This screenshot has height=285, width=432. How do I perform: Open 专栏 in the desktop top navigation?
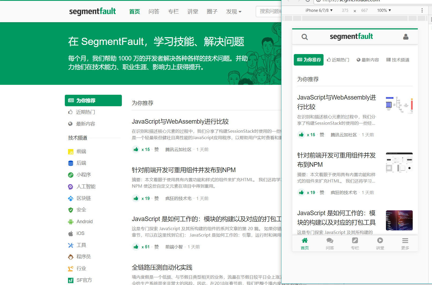(x=173, y=12)
